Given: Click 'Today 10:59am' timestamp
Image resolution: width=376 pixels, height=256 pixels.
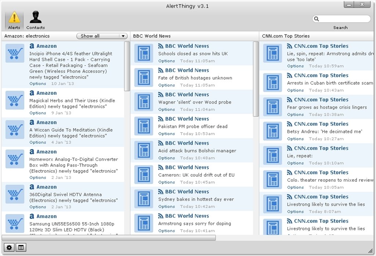Looking at the screenshot, I should click(x=326, y=66).
